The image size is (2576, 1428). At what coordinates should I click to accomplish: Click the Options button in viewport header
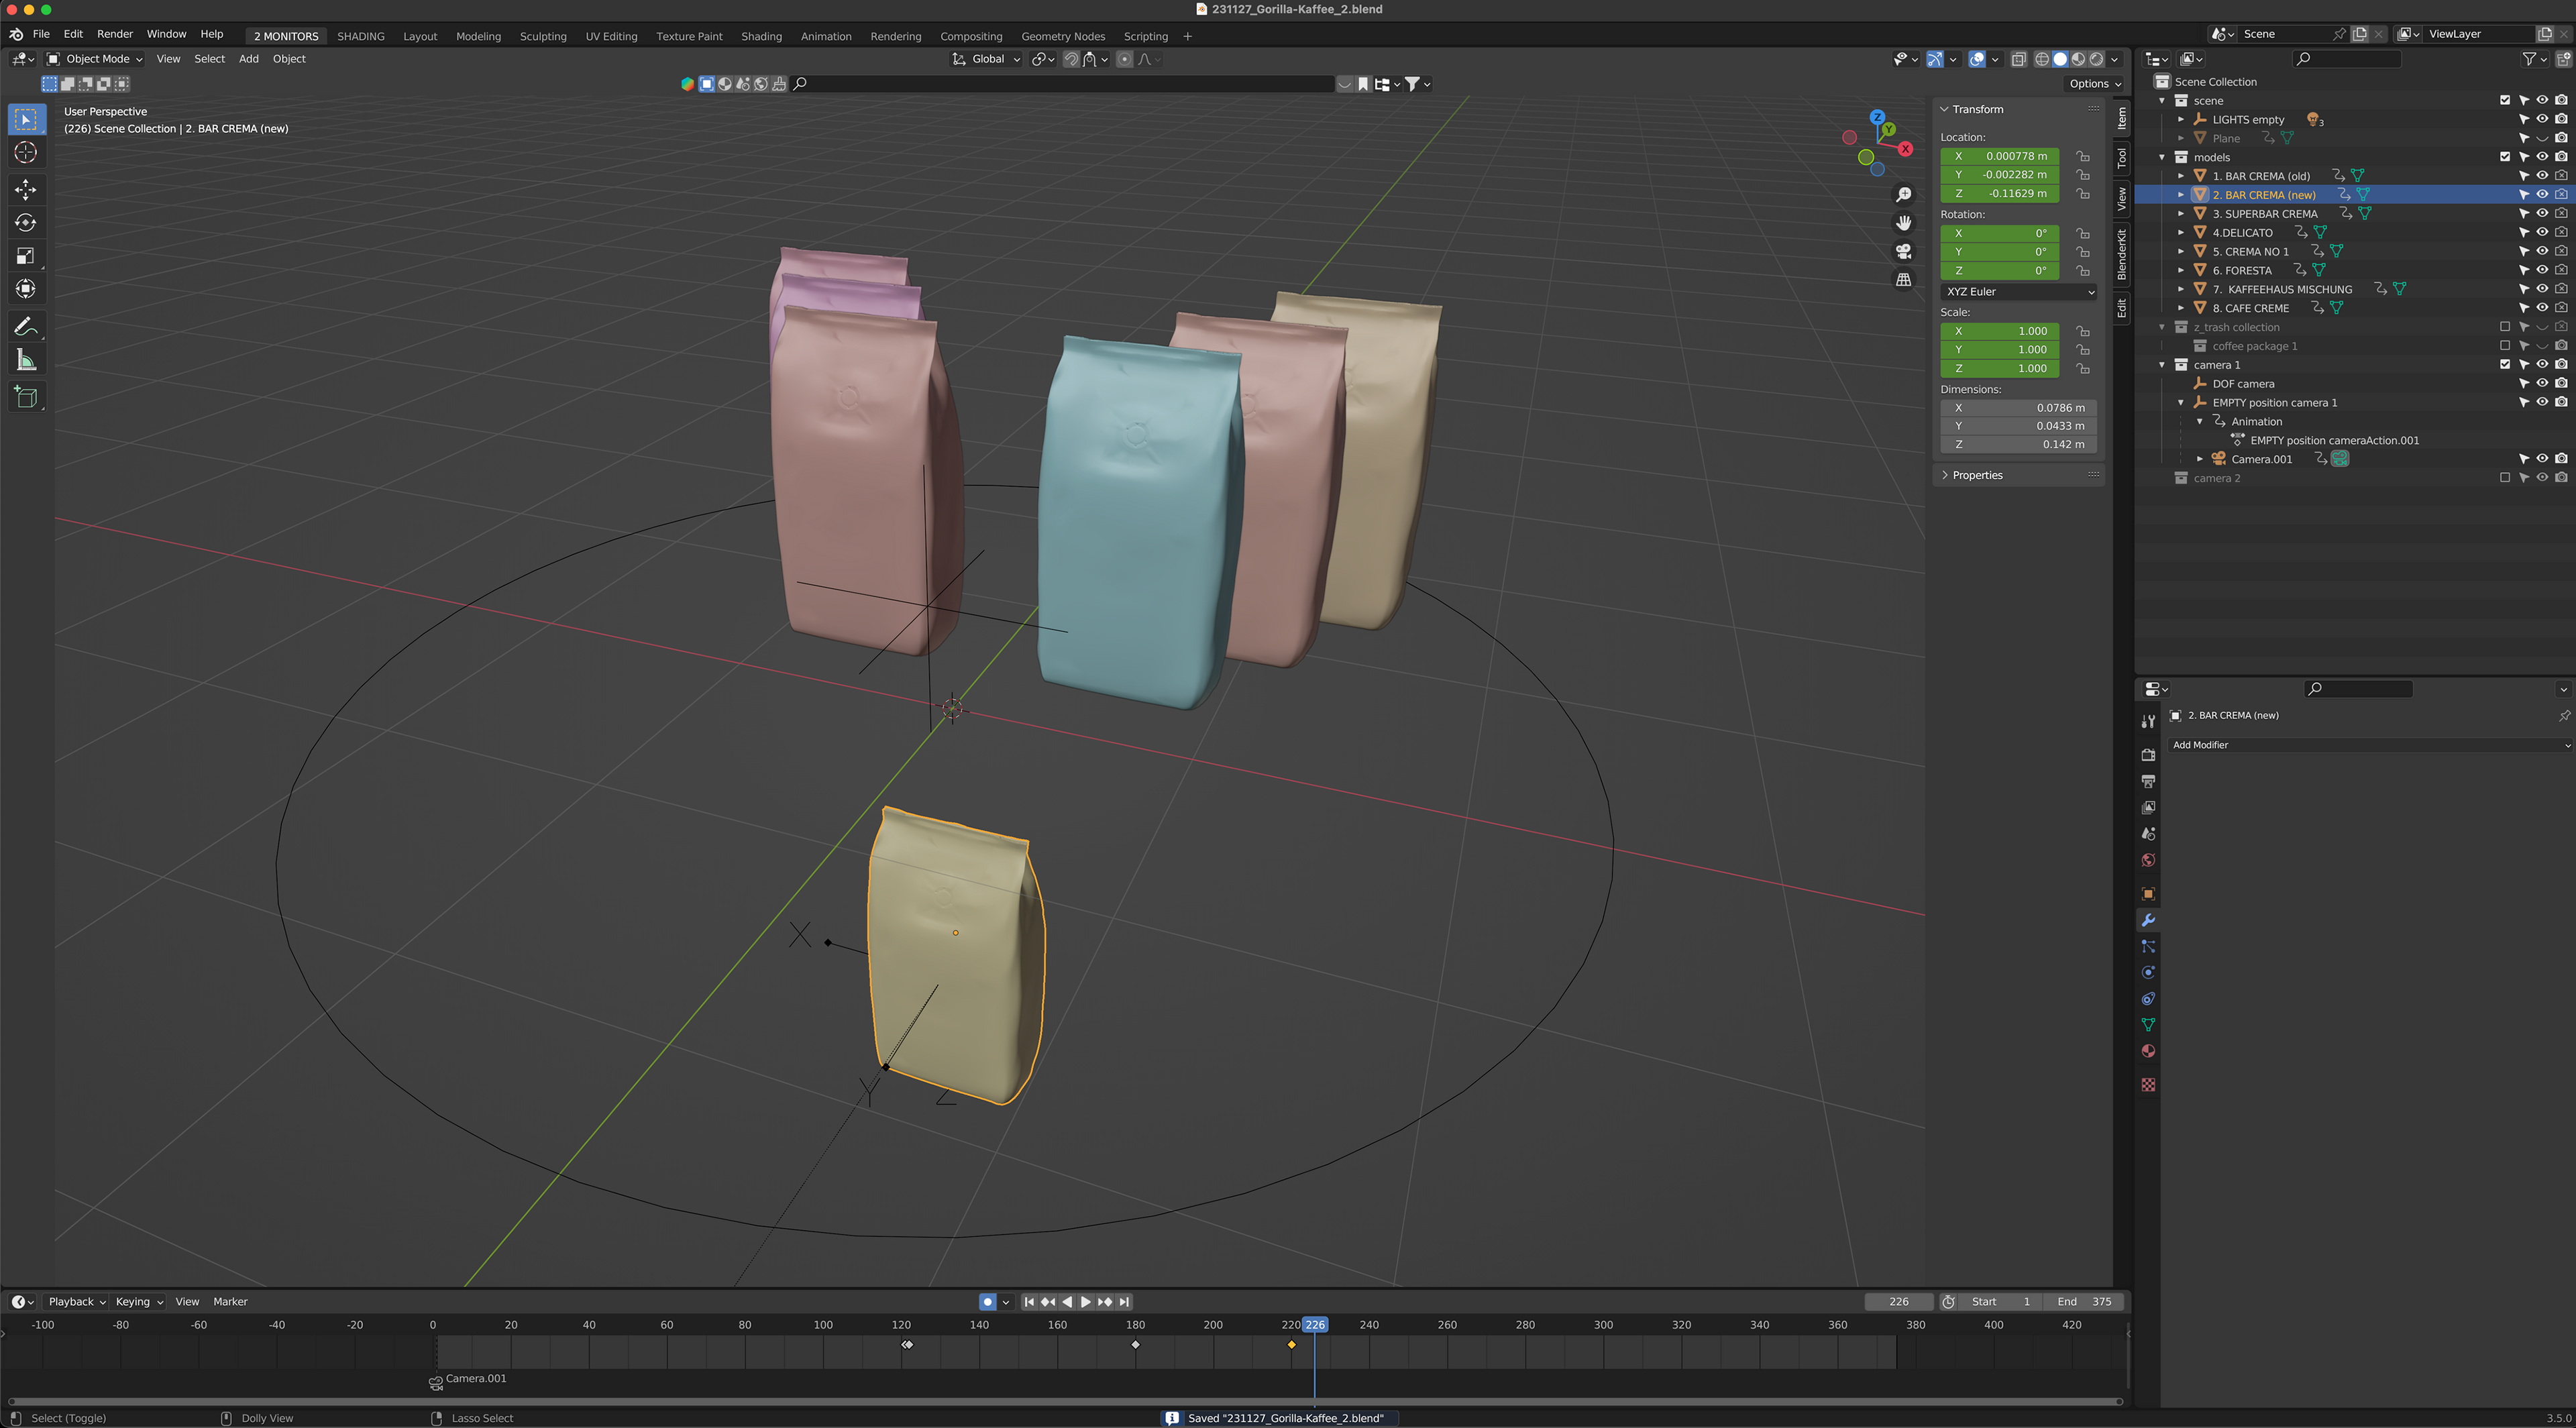[x=2094, y=84]
